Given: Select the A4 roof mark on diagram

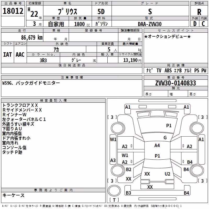Looking at the screenshot, I should (157, 146).
